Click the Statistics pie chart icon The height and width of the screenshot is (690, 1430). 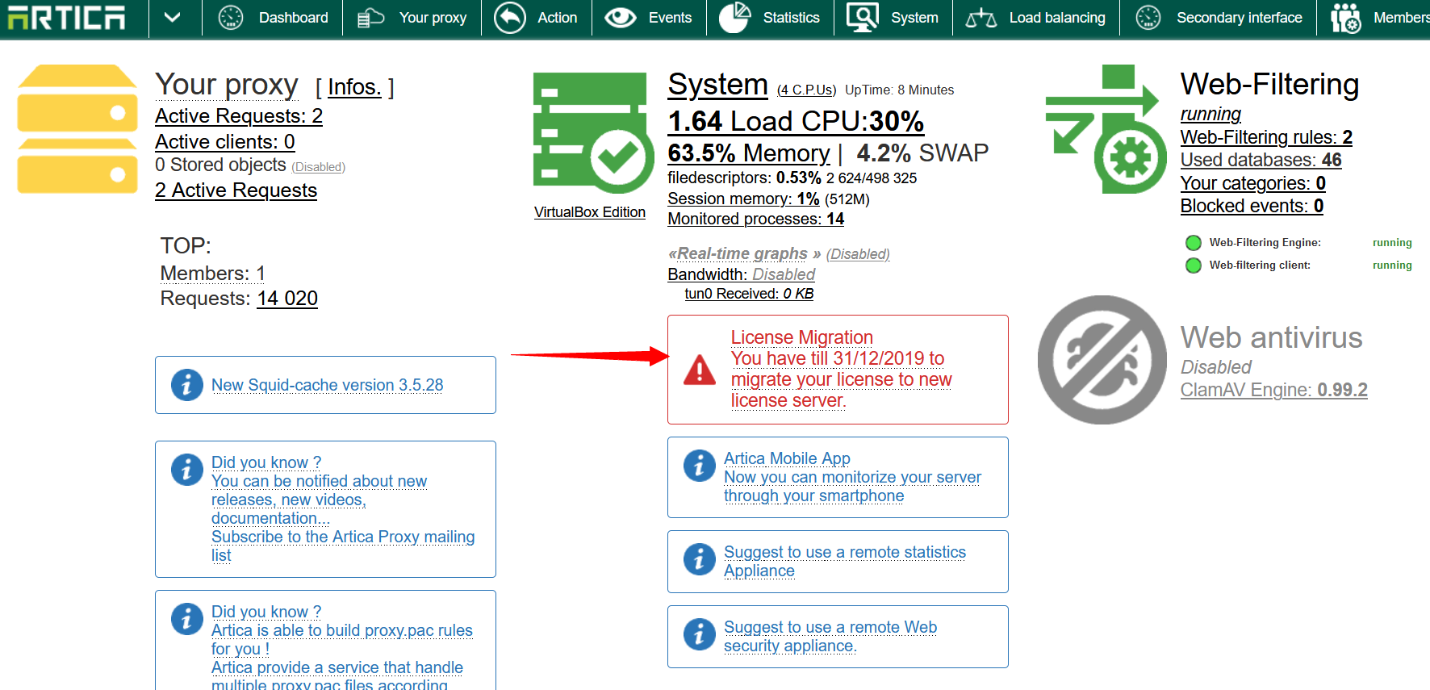(735, 18)
